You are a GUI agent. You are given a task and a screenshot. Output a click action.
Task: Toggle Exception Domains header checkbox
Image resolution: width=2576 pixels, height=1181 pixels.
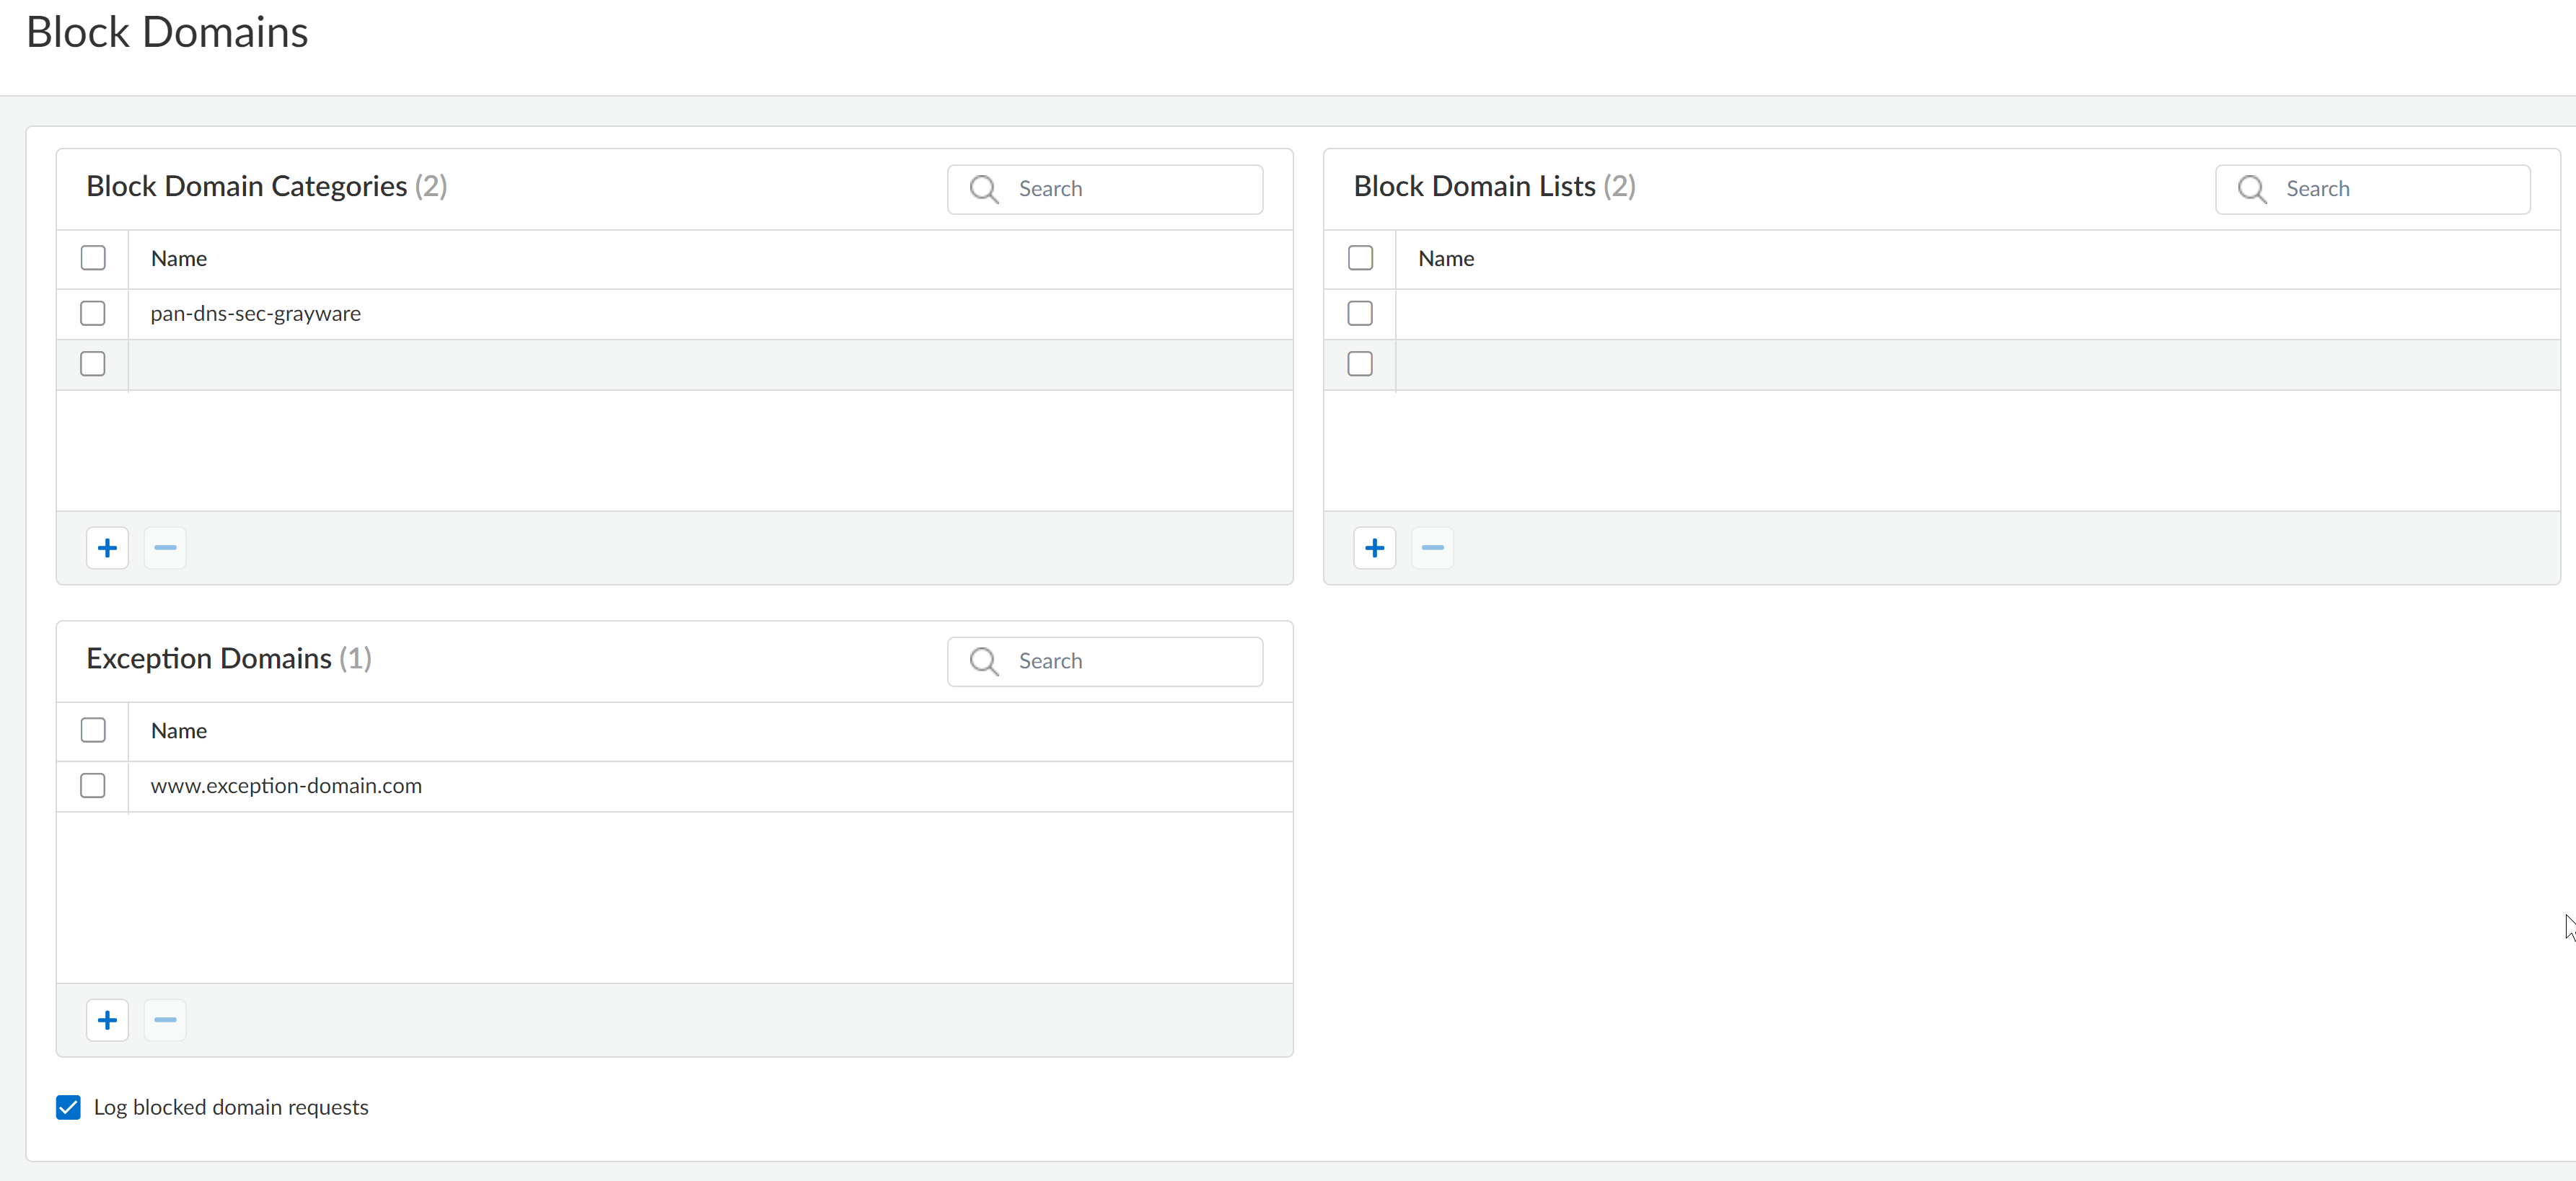click(x=93, y=730)
